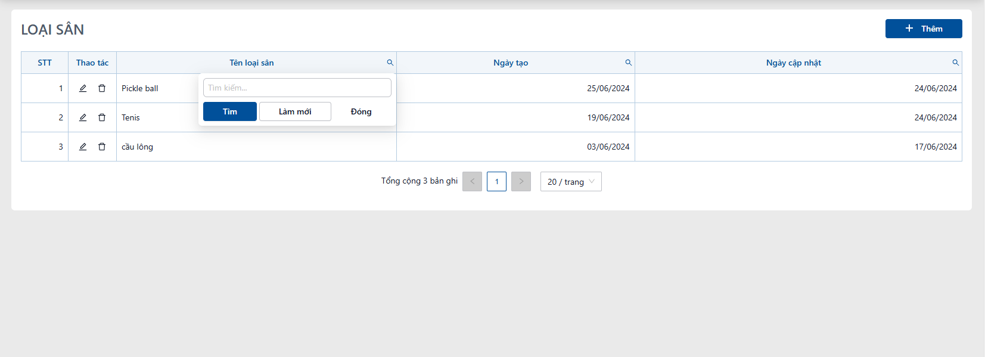This screenshot has height=357, width=985.
Task: Go to the previous page arrow
Action: pos(472,182)
